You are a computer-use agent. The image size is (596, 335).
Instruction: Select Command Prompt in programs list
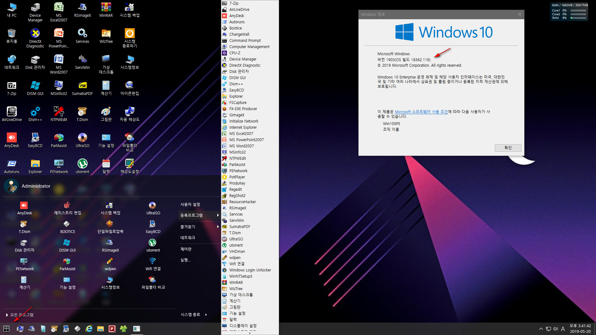[250, 41]
